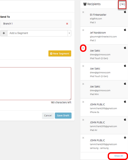
Task: Remove the Branch 1 segment
Action: [67, 24]
